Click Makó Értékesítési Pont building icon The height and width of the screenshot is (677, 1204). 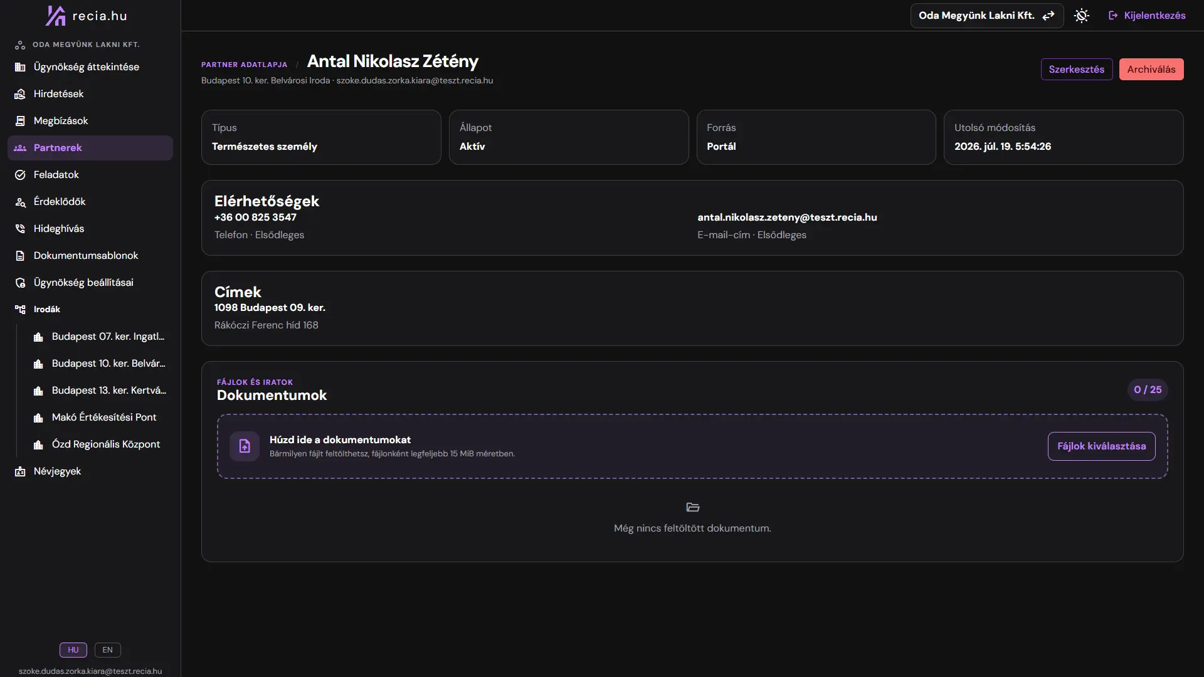click(x=38, y=417)
